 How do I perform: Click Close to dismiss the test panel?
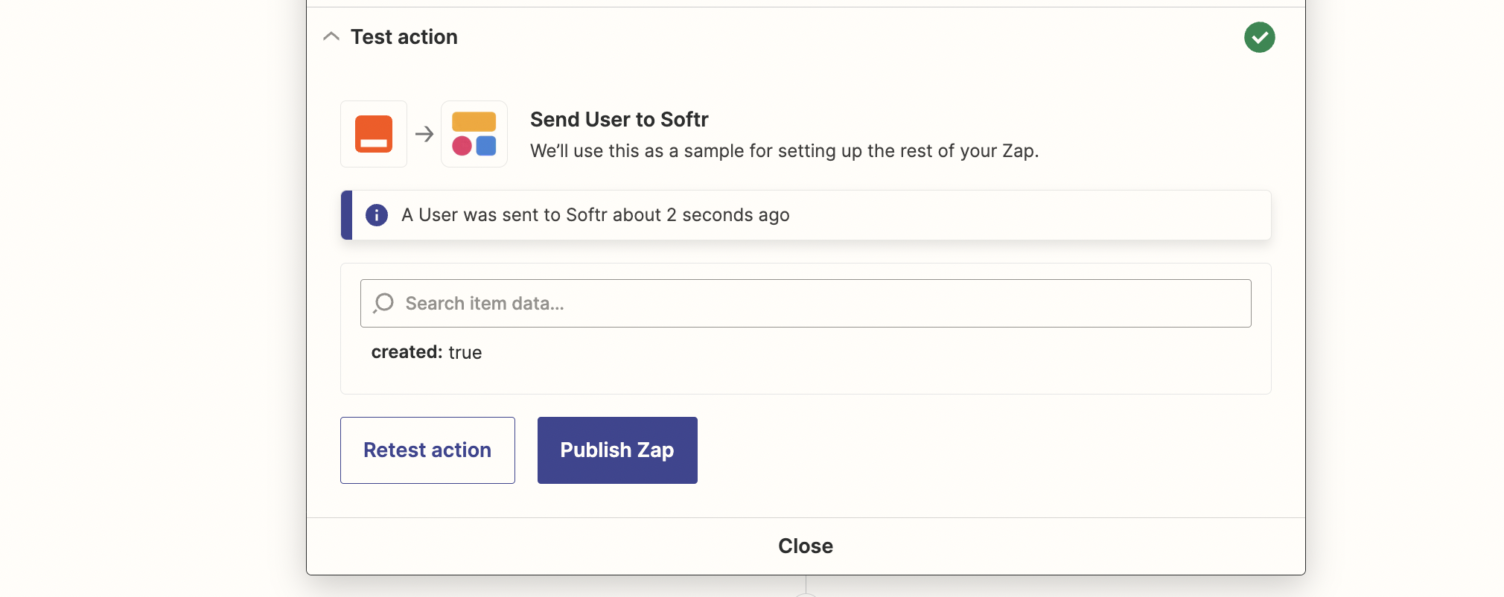[x=805, y=546]
